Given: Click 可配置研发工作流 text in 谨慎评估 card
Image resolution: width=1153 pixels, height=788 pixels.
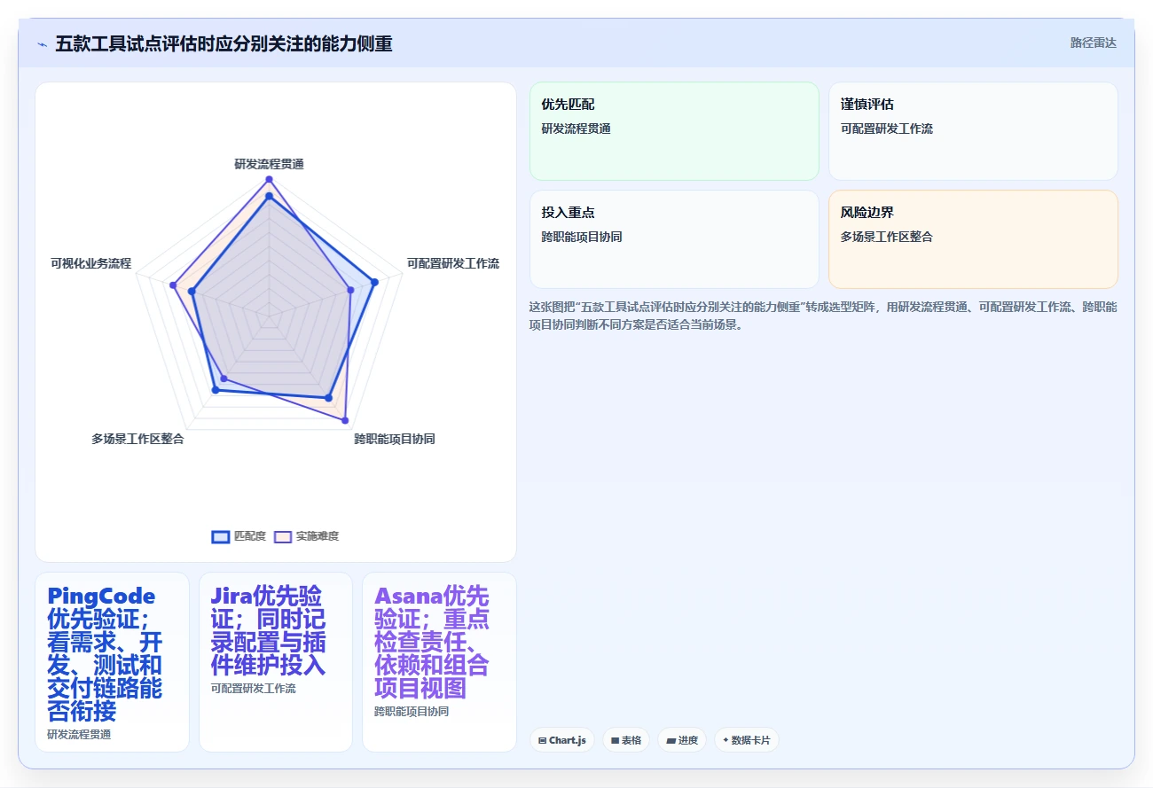Looking at the screenshot, I should pyautogui.click(x=887, y=129).
